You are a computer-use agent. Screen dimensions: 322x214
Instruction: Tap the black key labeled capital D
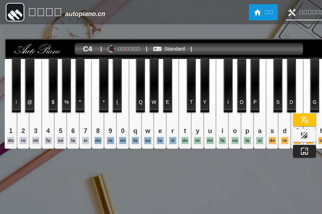[291, 85]
